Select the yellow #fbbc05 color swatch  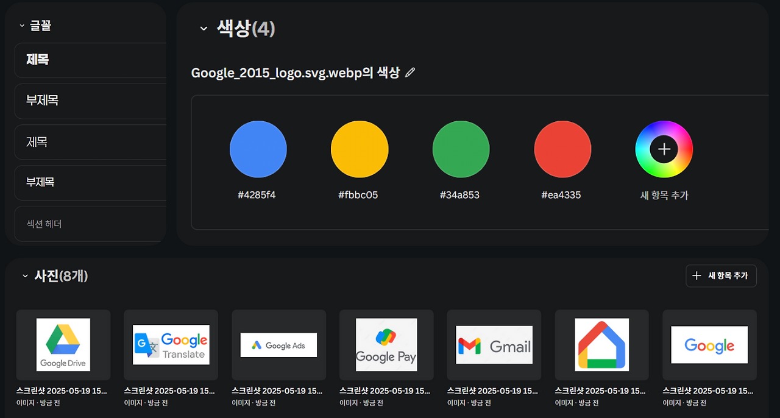point(359,149)
